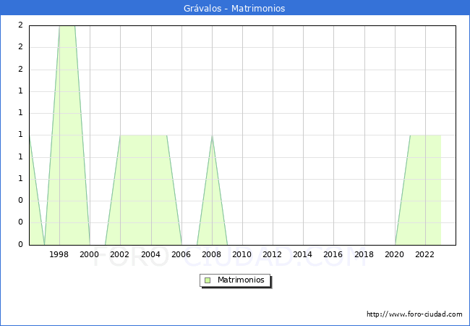Click the 2016 x-axis year label
This screenshot has width=470, height=326.
point(333,254)
